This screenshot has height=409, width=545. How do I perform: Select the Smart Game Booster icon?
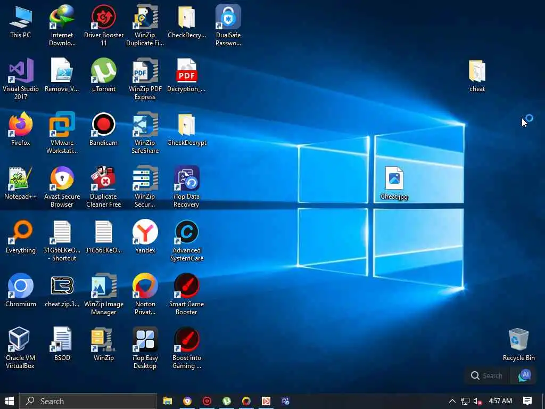pyautogui.click(x=187, y=285)
